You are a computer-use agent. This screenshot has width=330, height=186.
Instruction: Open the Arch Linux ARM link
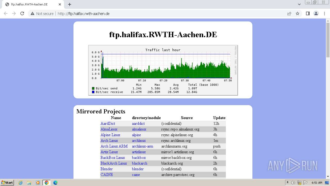[x=114, y=146]
